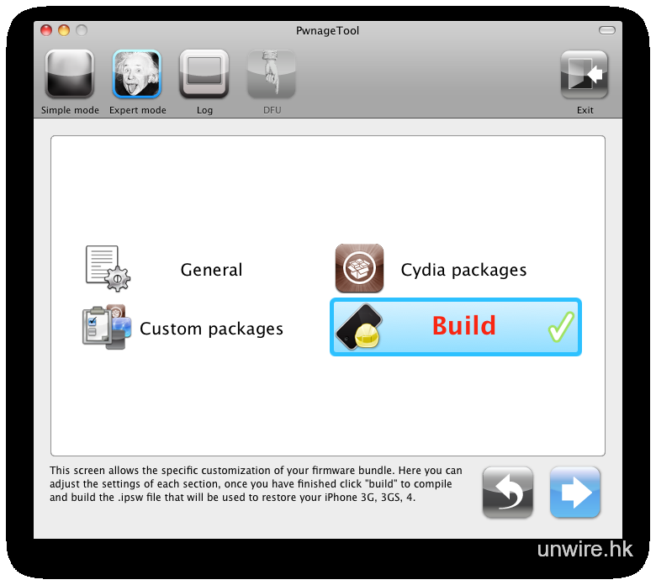Click the iPhone with hardhat Build icon

coord(359,327)
